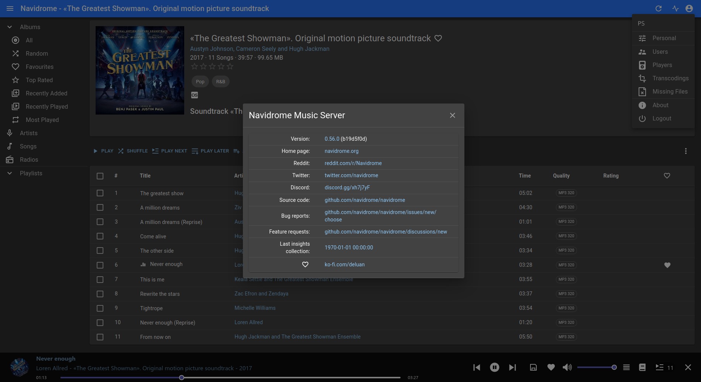The image size is (701, 382).
Task: Open the ko-fi.com/deluan link
Action: (x=344, y=264)
